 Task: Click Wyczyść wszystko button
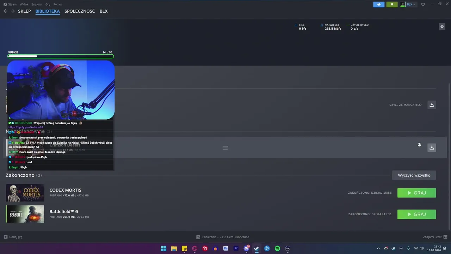[414, 175]
